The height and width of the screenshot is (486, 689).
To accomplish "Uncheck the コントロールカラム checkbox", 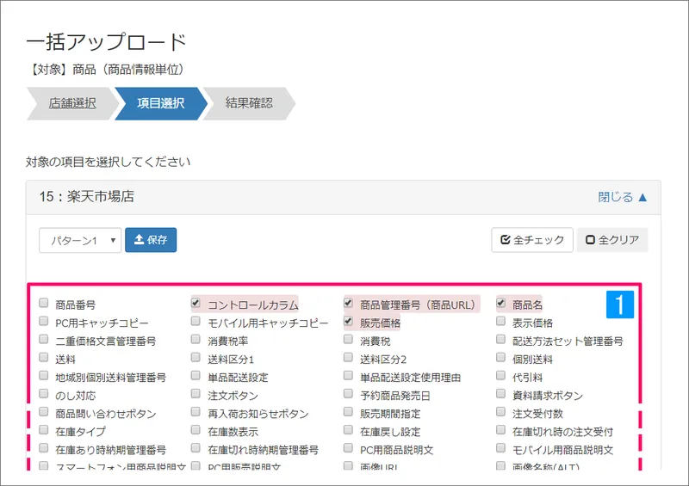I will (x=196, y=303).
